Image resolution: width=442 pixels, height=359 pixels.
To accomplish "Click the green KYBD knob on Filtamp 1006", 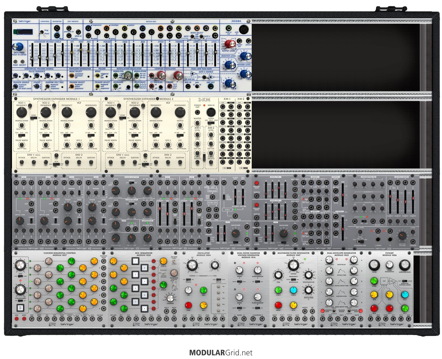I will pos(374,281).
